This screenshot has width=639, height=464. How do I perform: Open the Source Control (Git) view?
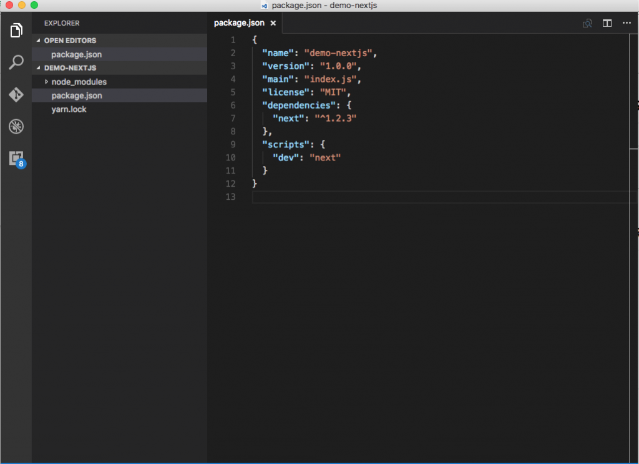coord(16,94)
